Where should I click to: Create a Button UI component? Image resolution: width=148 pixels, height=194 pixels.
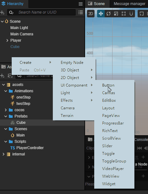coord(114,85)
